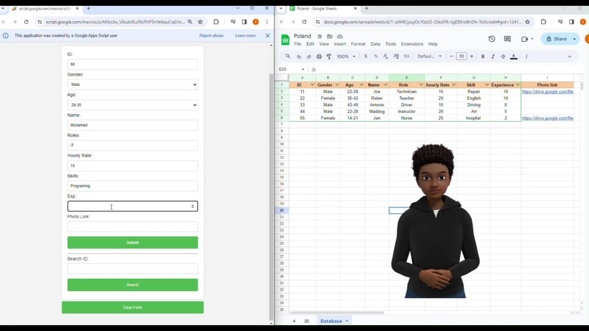Open the Age range dropdown in form
Screen dimensions: 589x331
(133, 105)
